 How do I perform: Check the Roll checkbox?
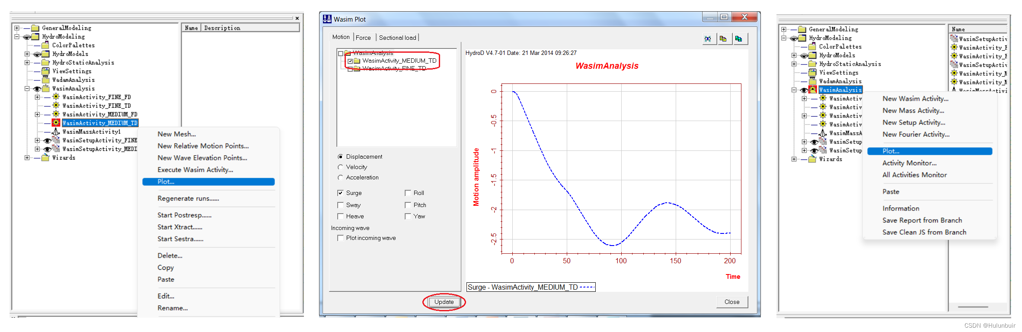(x=408, y=193)
